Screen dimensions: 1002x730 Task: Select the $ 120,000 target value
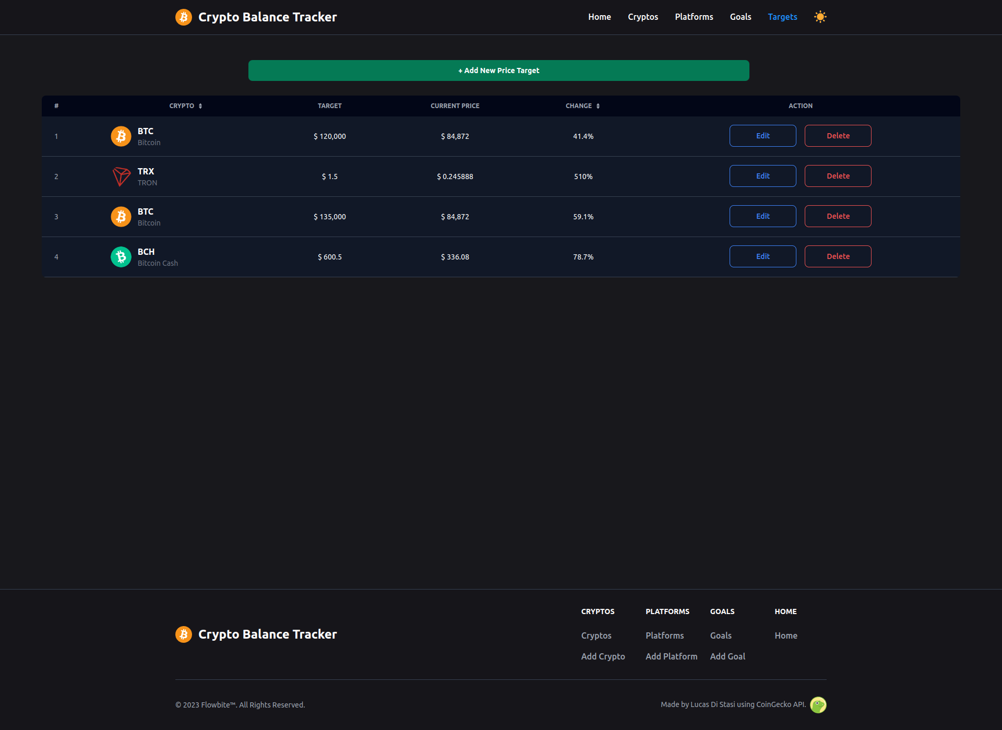pyautogui.click(x=330, y=136)
